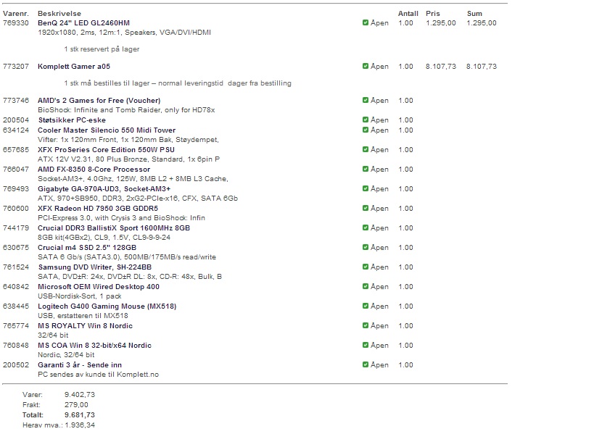Click item number 769330
Image resolution: width=594 pixels, height=434 pixels.
tap(15, 22)
